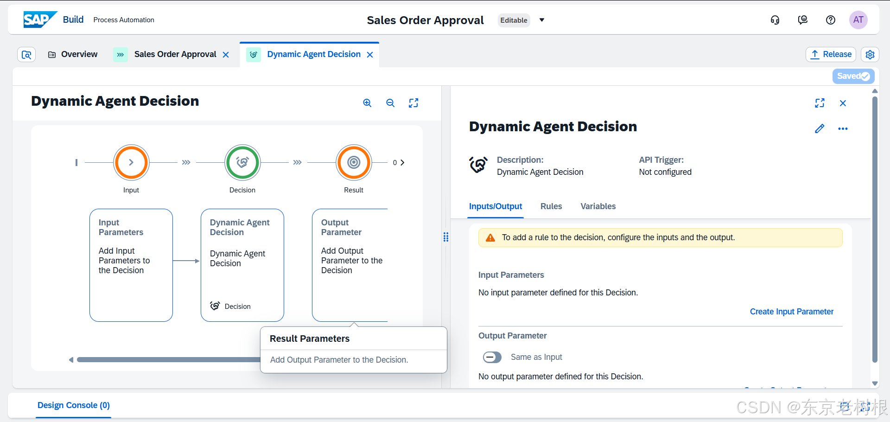Click 'No input parameter defined' message
The image size is (890, 422).
(x=558, y=293)
